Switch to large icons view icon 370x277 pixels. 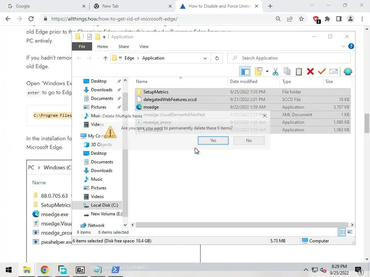click(x=350, y=232)
